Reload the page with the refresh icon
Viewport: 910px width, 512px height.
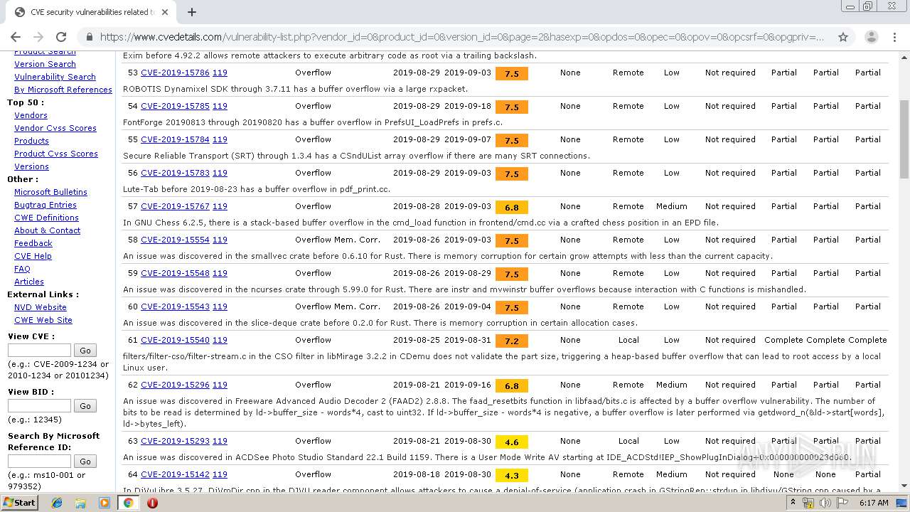(x=61, y=37)
